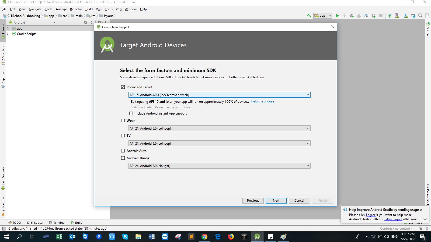Viewport: 431px width, 242px height.
Task: Run the app with green play icon
Action: (x=337, y=16)
